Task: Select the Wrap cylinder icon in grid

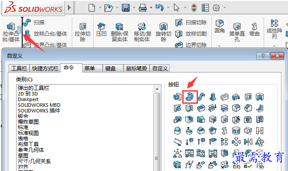Action: (236, 131)
